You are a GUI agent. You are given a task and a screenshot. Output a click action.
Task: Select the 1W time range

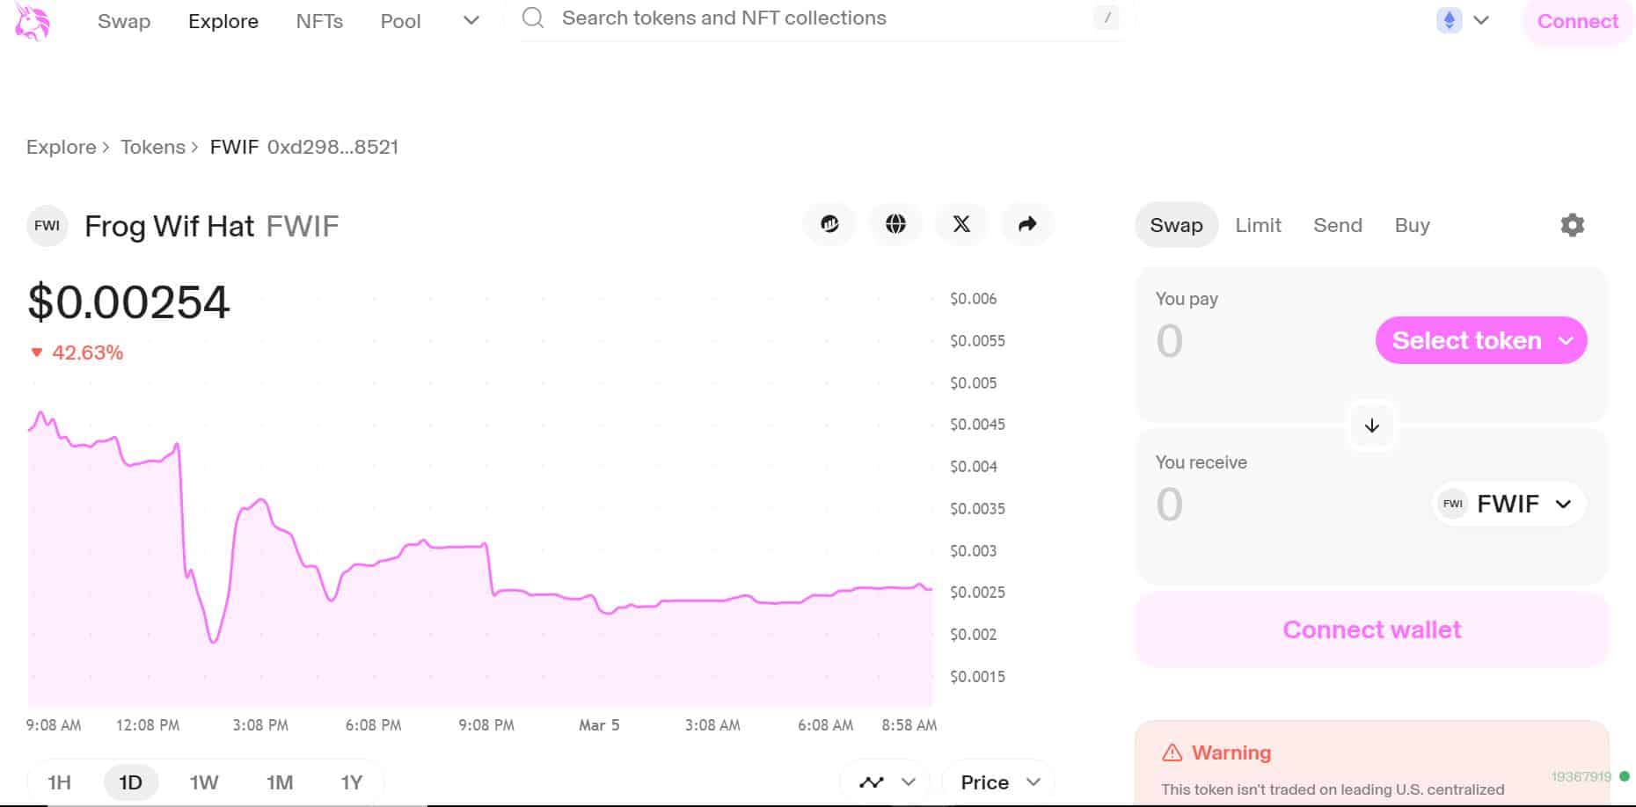tap(204, 782)
